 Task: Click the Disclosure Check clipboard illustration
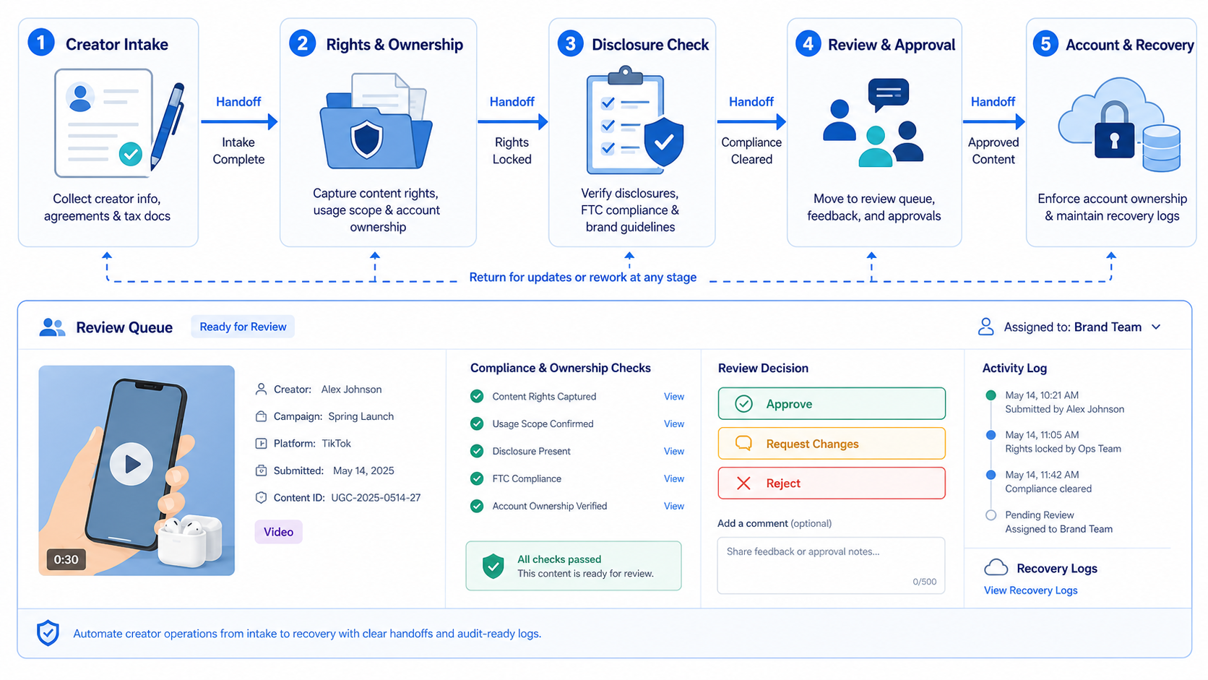[x=634, y=121]
